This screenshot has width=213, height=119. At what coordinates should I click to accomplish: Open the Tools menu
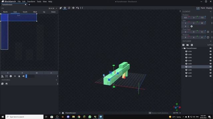click(39, 2)
